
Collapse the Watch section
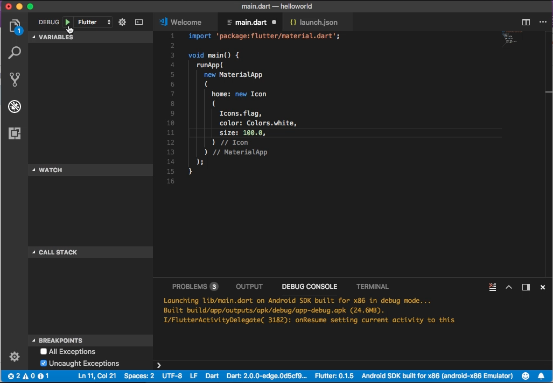90,170
